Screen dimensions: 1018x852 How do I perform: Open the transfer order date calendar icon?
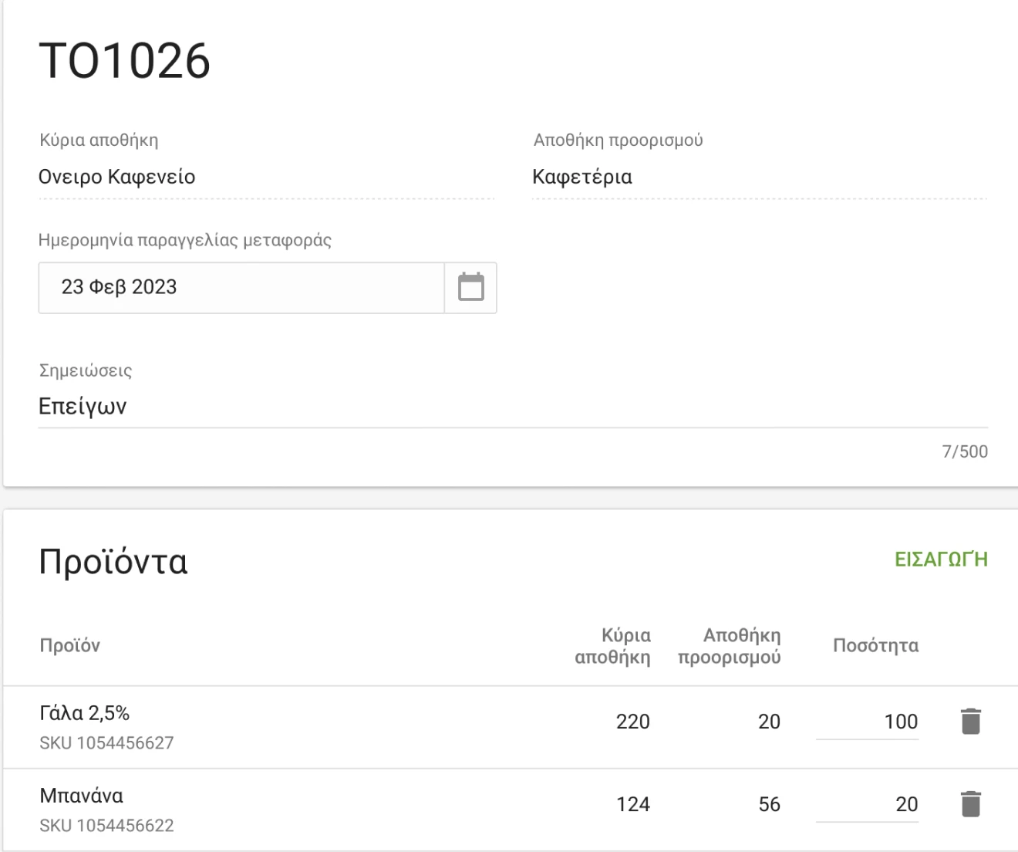tap(470, 287)
